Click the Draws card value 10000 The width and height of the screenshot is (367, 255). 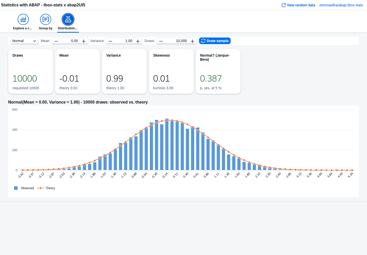click(25, 79)
